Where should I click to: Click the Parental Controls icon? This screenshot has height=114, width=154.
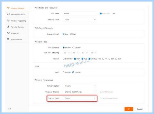click(8, 27)
